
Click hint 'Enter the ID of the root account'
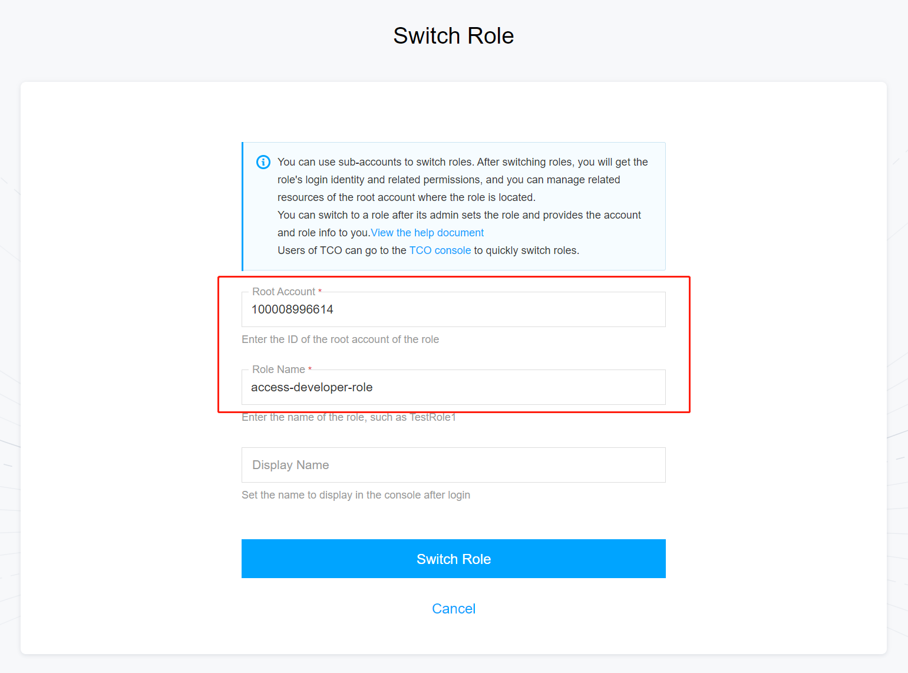(340, 339)
